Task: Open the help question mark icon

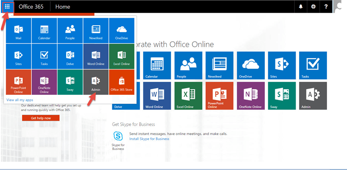Action: point(326,7)
